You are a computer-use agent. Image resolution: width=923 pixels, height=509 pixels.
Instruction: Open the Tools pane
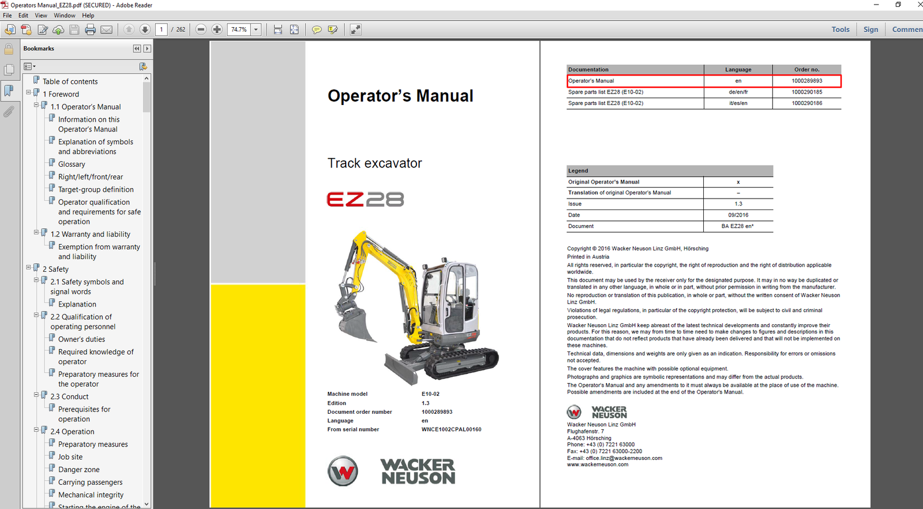tap(840, 29)
